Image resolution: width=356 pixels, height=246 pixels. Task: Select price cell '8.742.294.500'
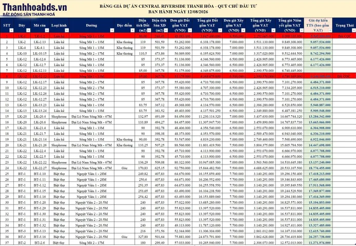[319, 53]
